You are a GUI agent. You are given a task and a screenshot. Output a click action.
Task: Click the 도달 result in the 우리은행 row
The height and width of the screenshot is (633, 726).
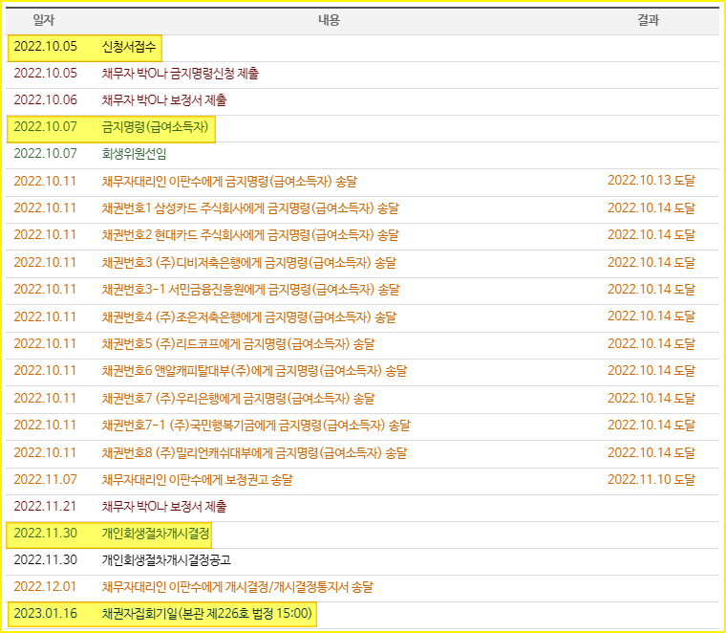point(651,398)
